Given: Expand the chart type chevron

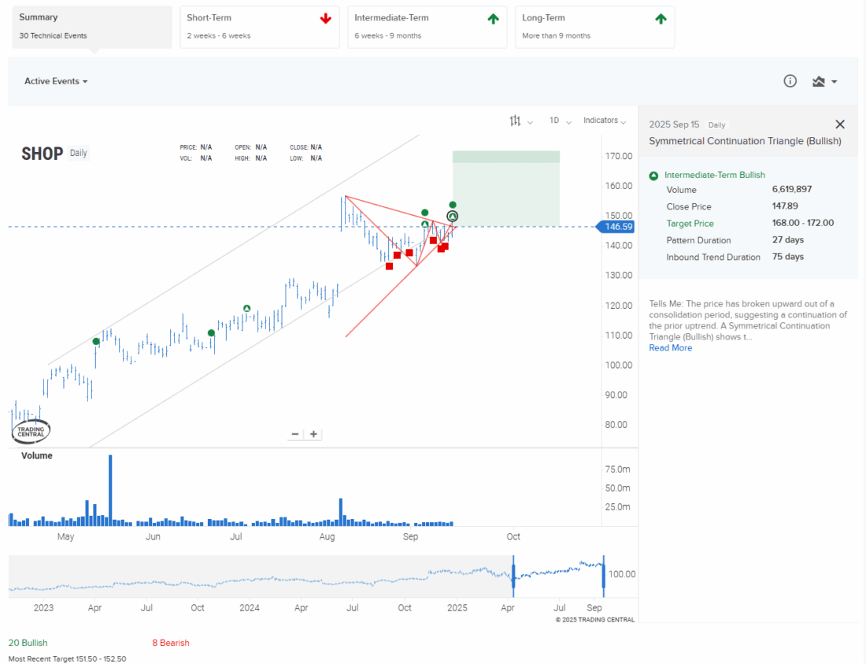Looking at the screenshot, I should pyautogui.click(x=530, y=122).
